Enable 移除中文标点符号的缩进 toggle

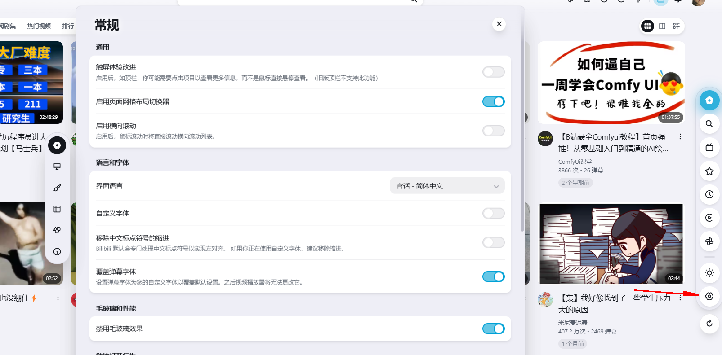494,242
